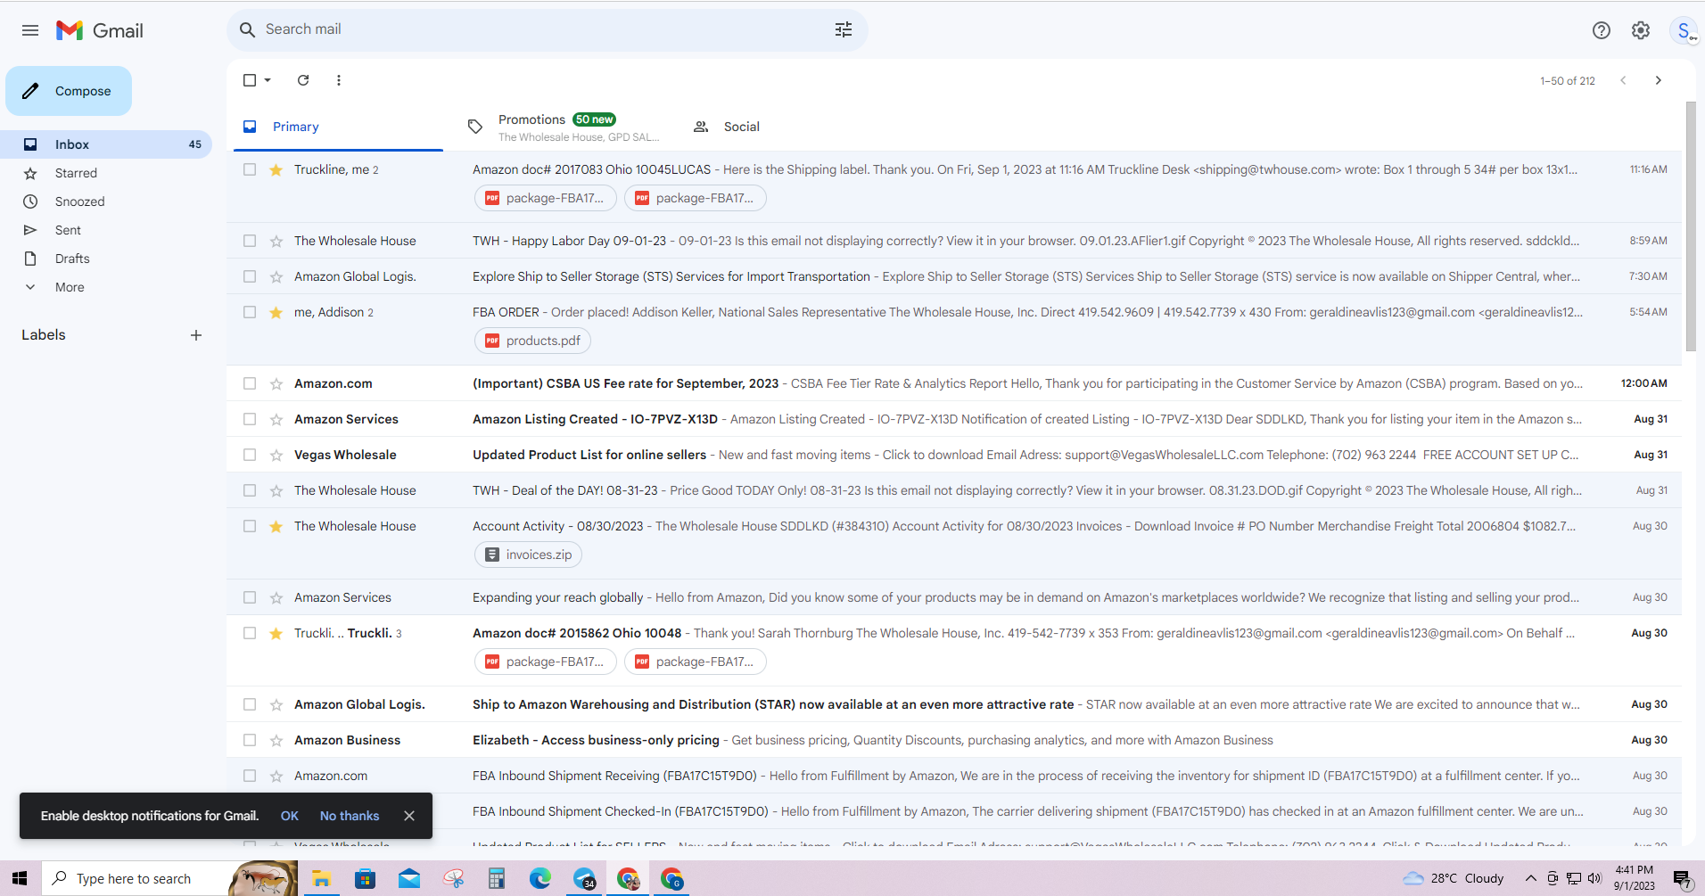Screen dimensions: 1705x896
Task: Close the desktop notifications prompt
Action: 409,816
